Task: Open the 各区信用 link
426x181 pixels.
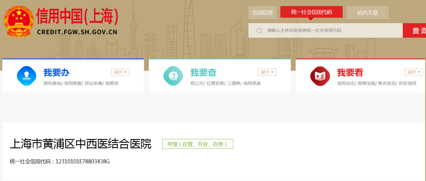Action: (x=407, y=83)
